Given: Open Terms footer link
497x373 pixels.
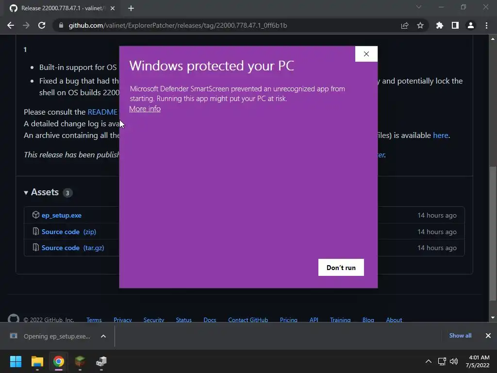Looking at the screenshot, I should (x=94, y=320).
